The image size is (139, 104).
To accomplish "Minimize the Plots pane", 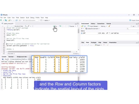I will point(137,43).
